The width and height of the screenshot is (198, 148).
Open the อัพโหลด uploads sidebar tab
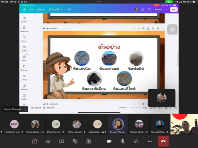coord(24,77)
